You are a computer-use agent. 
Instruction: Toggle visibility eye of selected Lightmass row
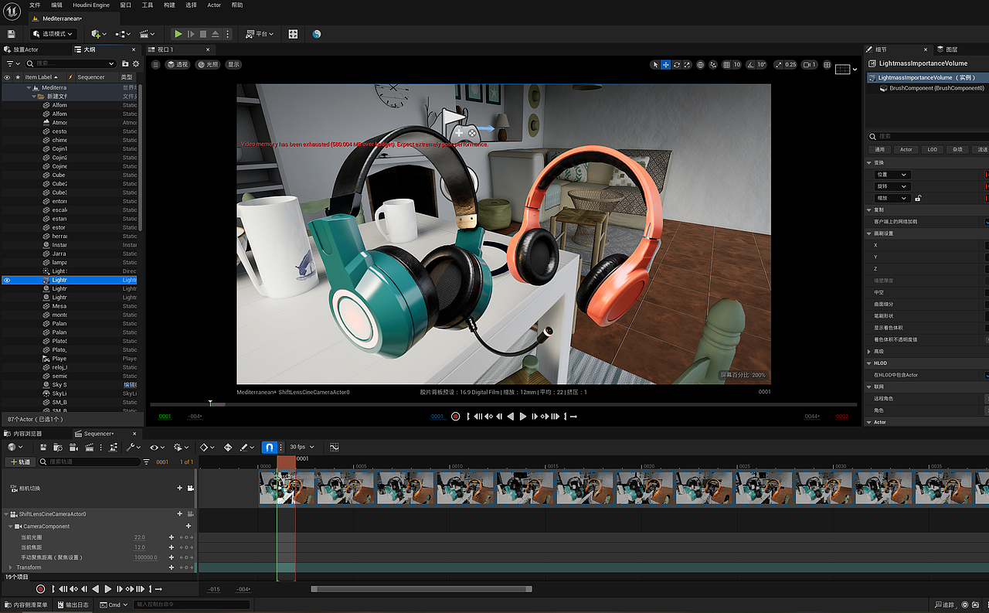click(7, 280)
